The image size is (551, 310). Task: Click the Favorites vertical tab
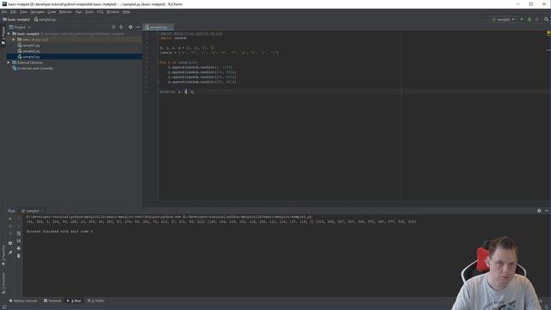(x=3, y=255)
